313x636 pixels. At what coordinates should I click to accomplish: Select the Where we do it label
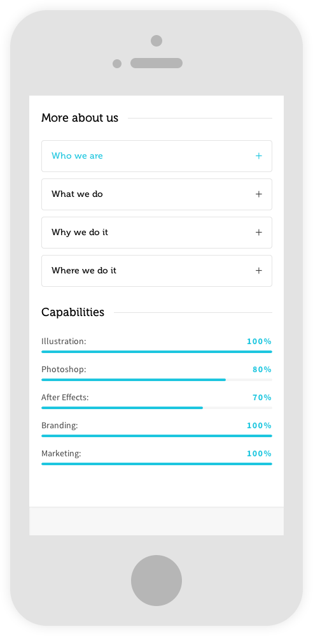84,271
